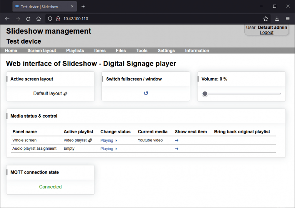Open the Screen layout menu
Screen dimensions: 295x208
41,51
